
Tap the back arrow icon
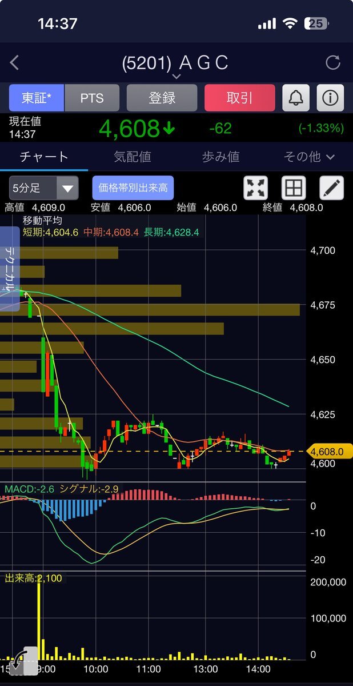click(x=15, y=63)
